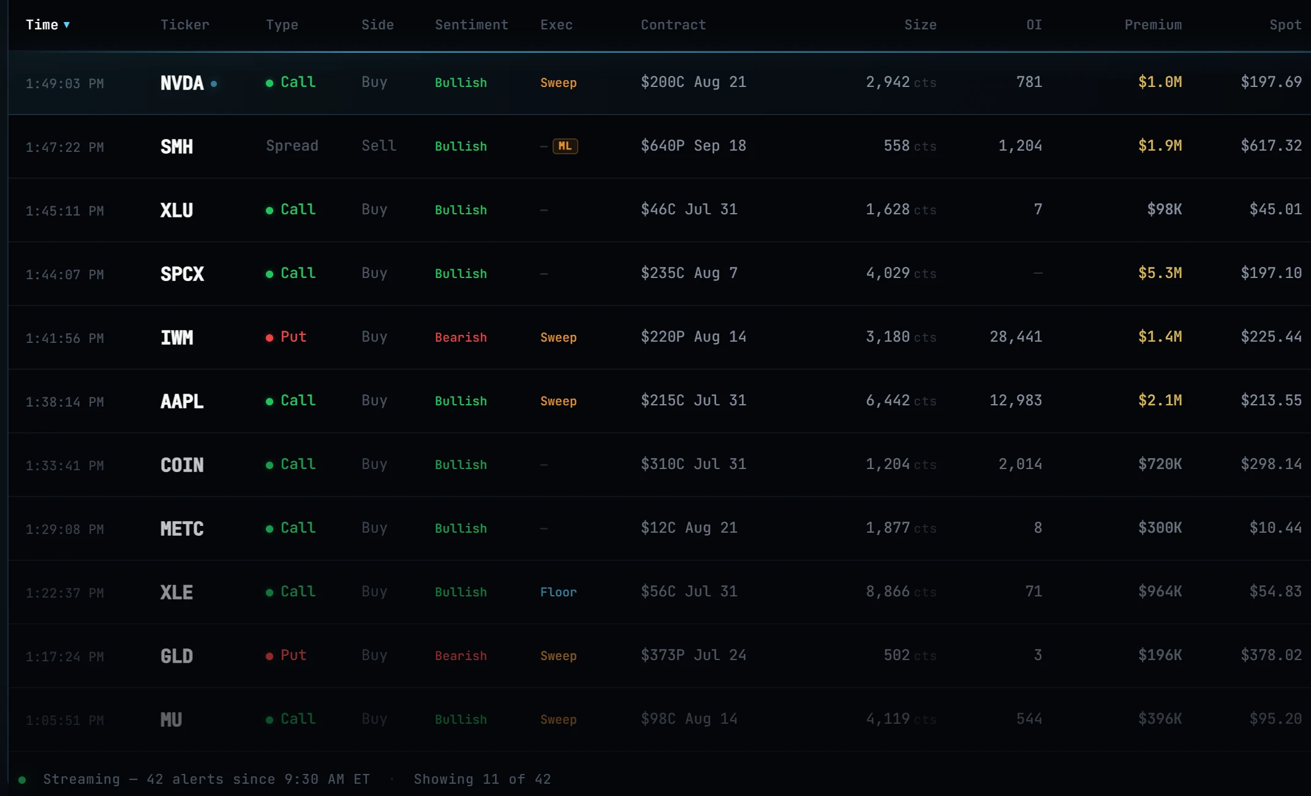The height and width of the screenshot is (796, 1311).
Task: Select the $235C Aug 7 contract
Action: pyautogui.click(x=689, y=273)
